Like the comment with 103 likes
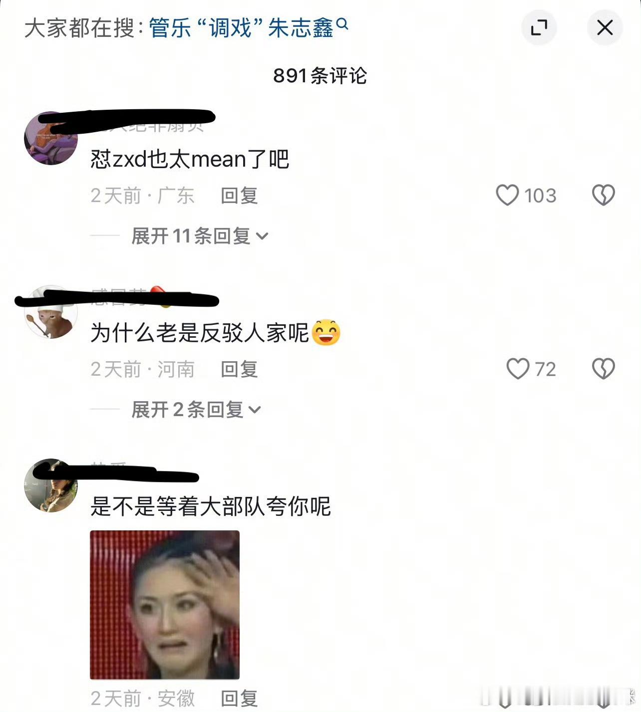641x712 pixels. pyautogui.click(x=507, y=195)
